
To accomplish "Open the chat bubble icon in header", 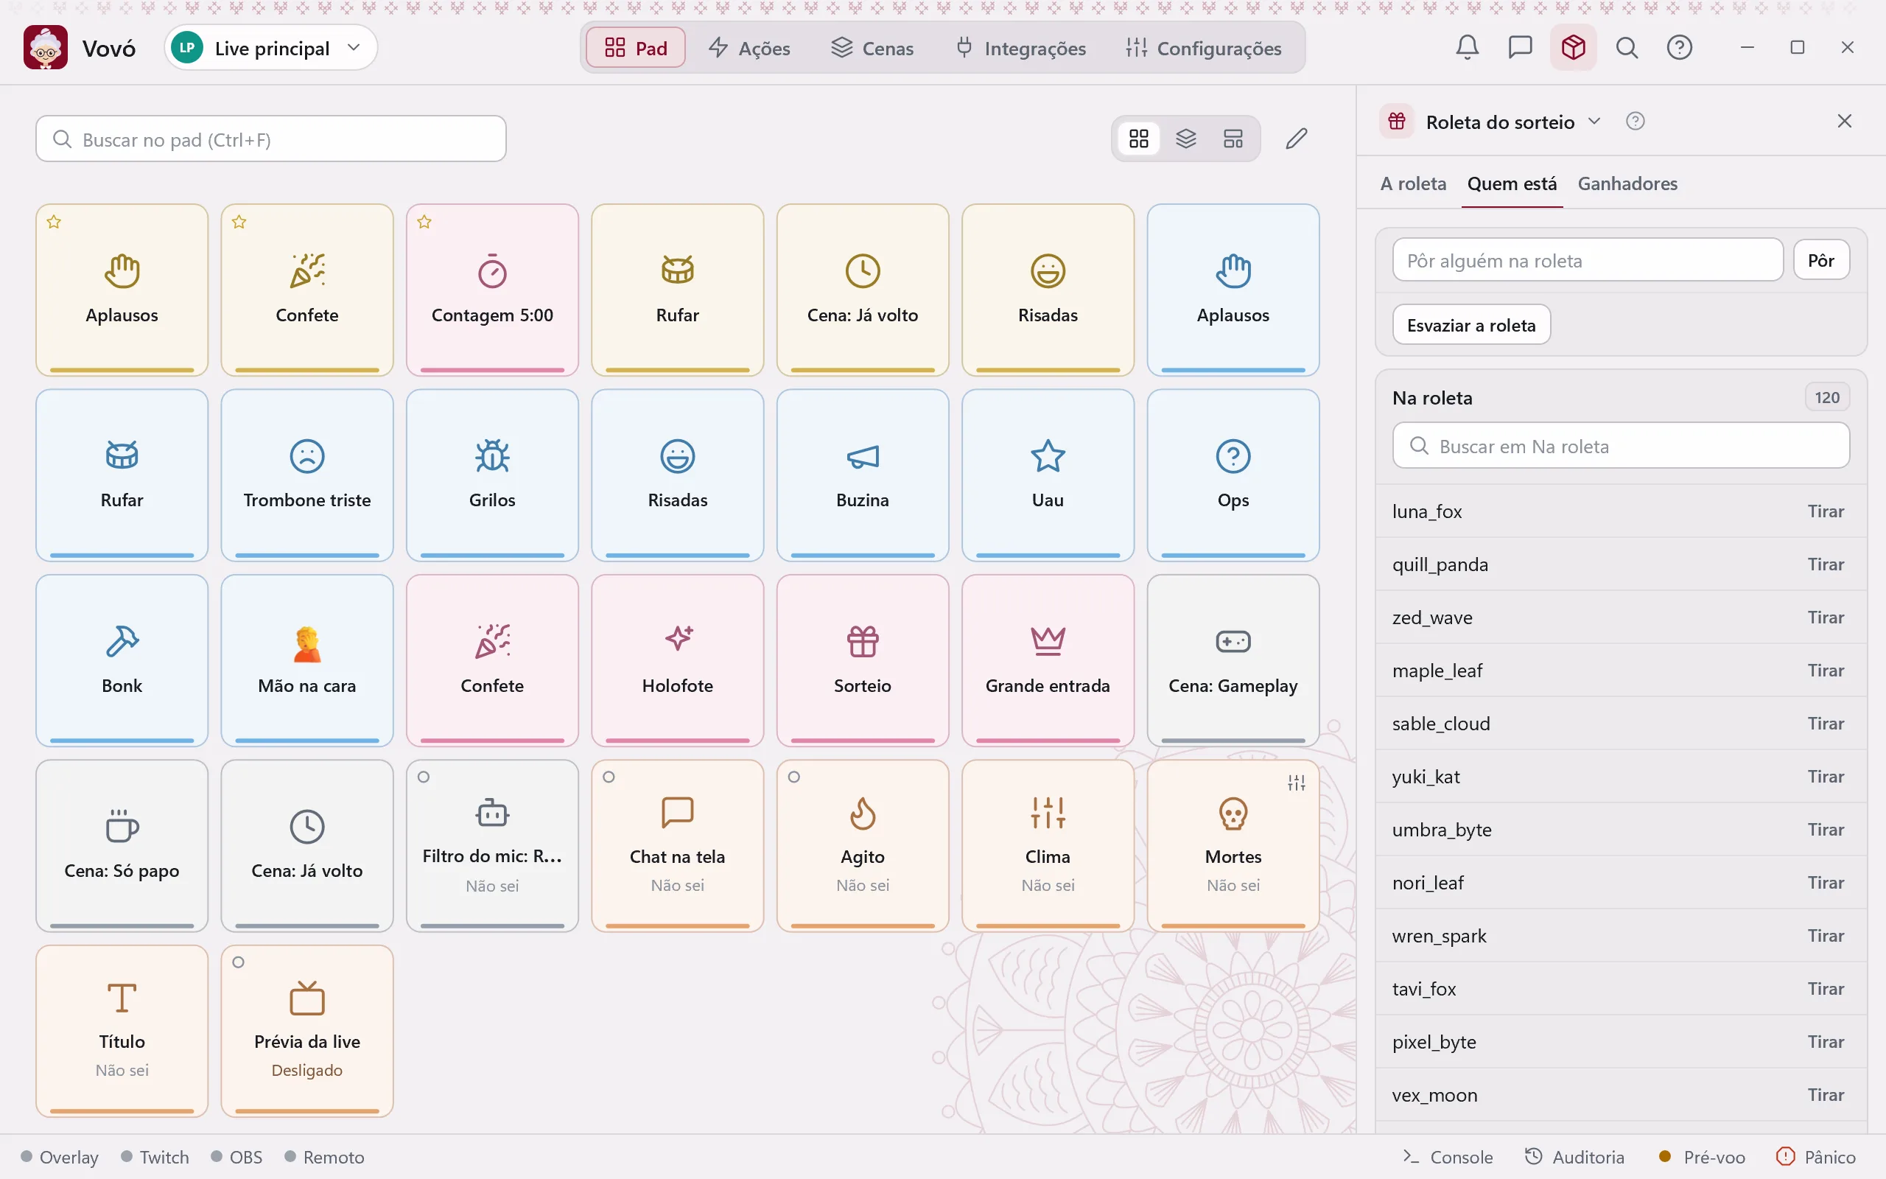I will tap(1520, 48).
